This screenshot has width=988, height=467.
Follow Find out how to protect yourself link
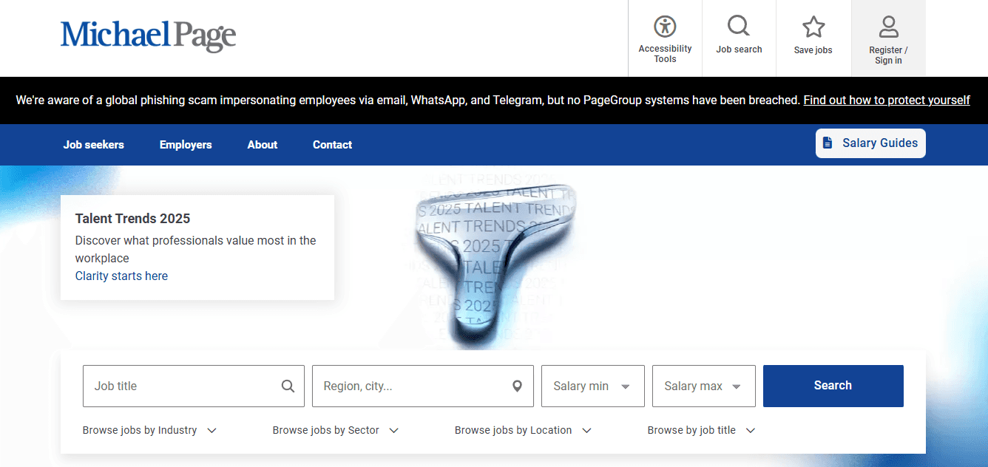click(887, 100)
